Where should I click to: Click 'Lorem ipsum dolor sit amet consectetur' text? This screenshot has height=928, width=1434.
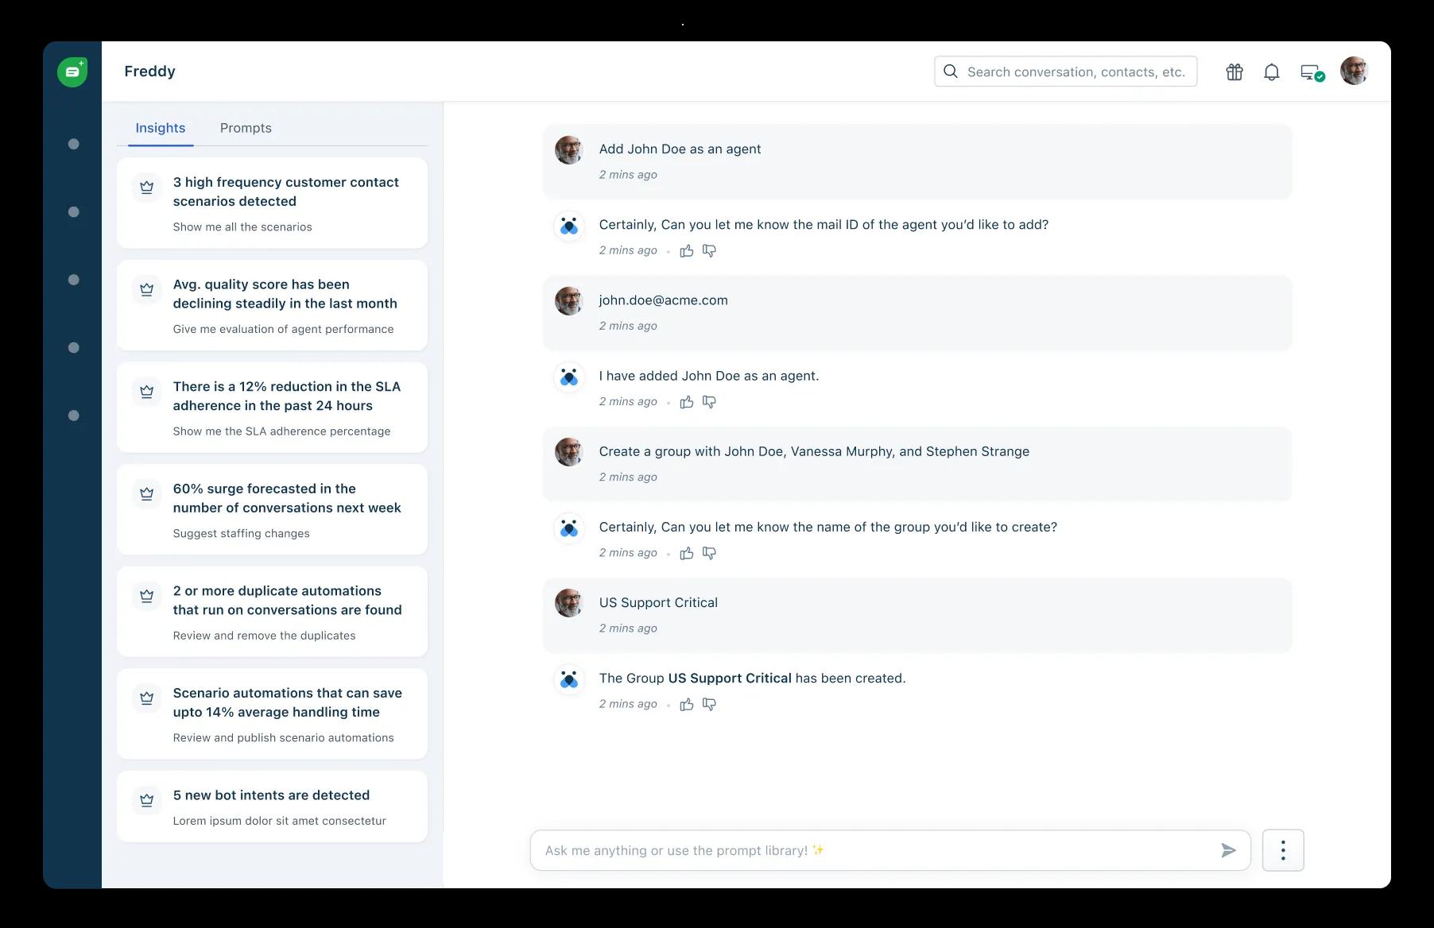pos(279,822)
